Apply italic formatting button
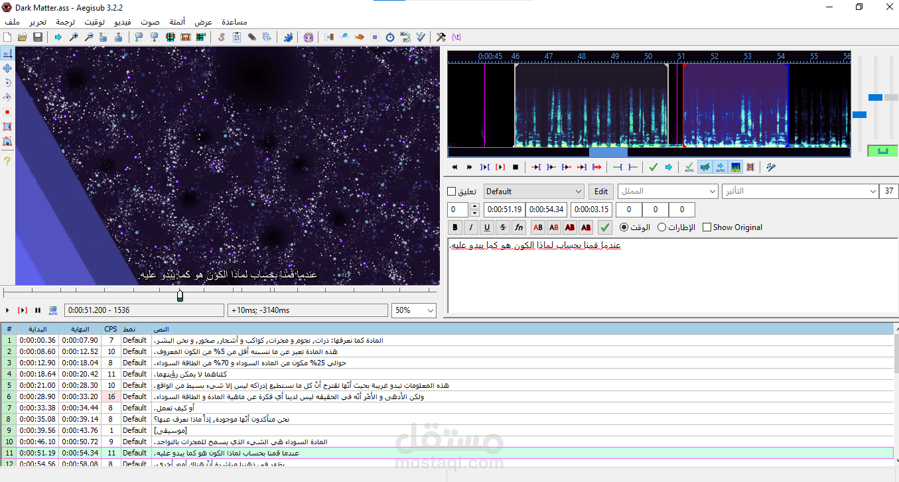This screenshot has width=899, height=482. 471,227
